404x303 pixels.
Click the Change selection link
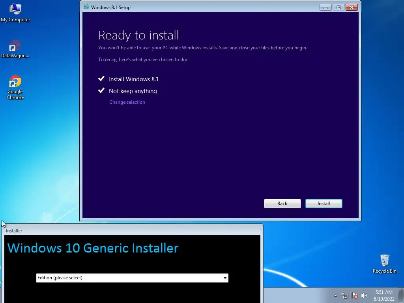(x=127, y=102)
